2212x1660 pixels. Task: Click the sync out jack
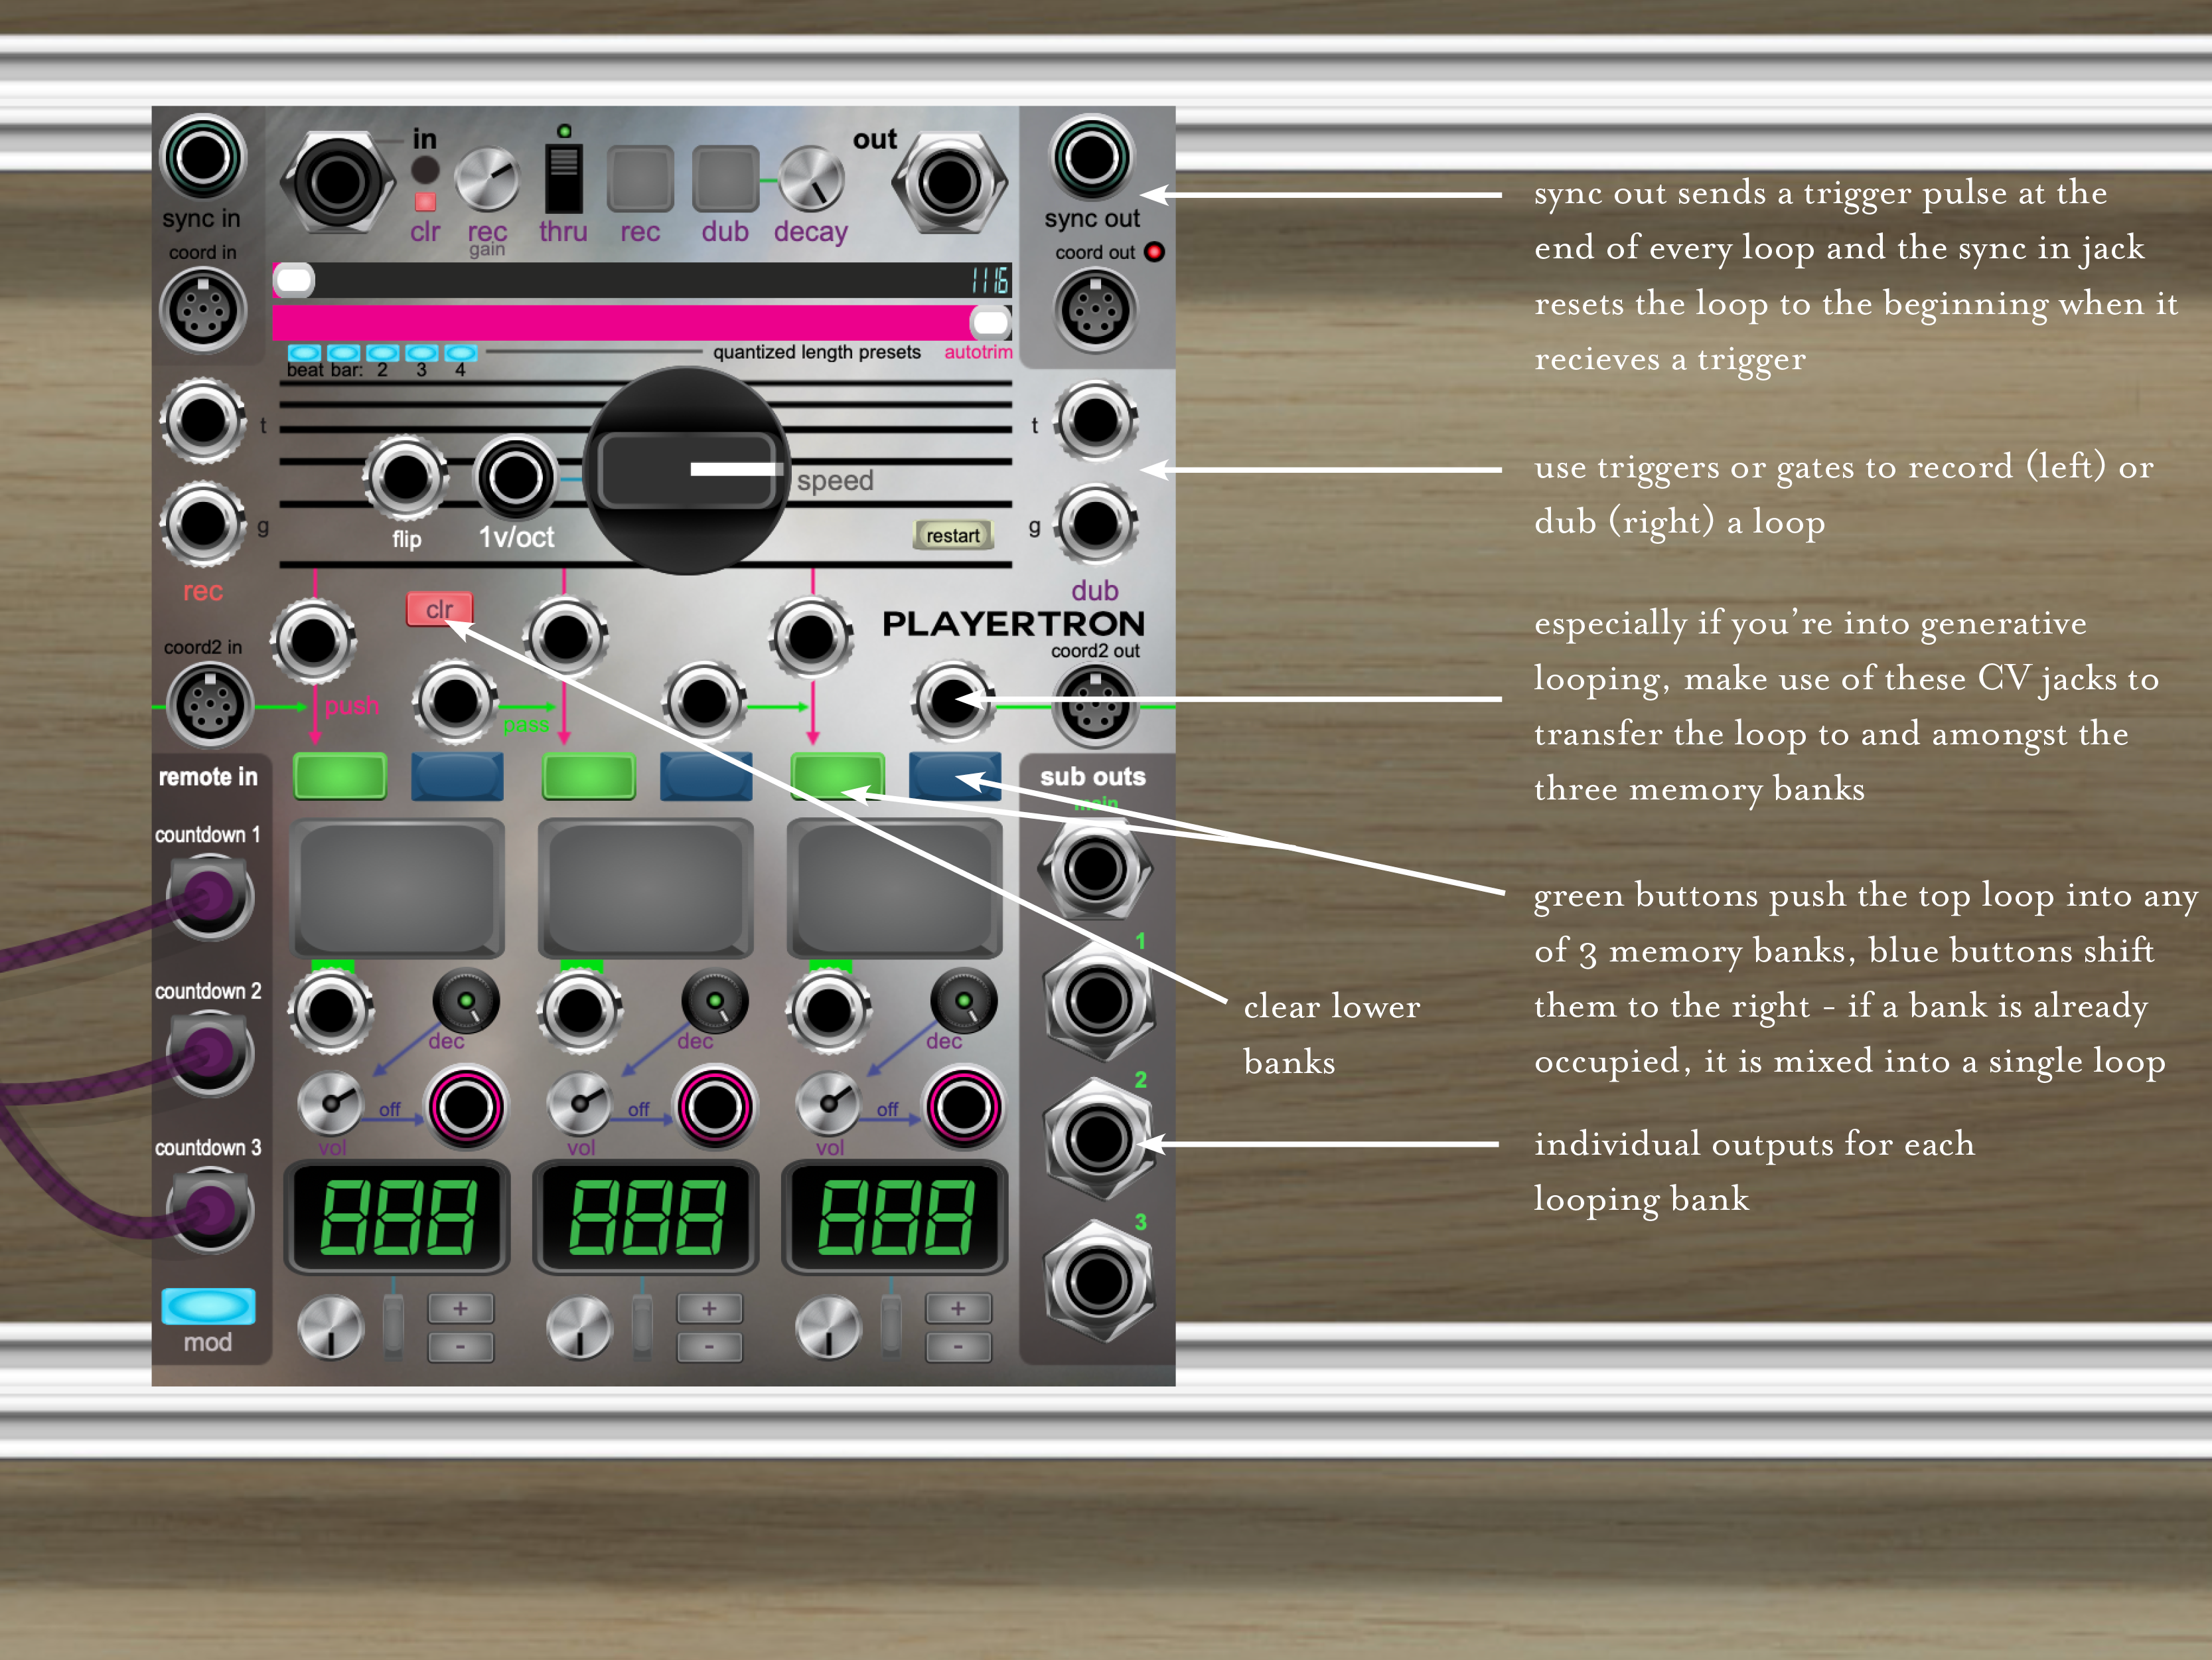click(x=1092, y=157)
